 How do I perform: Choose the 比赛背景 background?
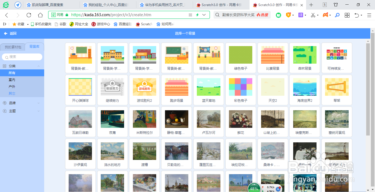pos(273,58)
